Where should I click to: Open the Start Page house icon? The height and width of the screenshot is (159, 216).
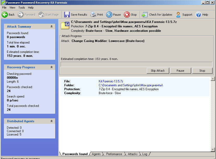pyautogui.click(x=41, y=15)
